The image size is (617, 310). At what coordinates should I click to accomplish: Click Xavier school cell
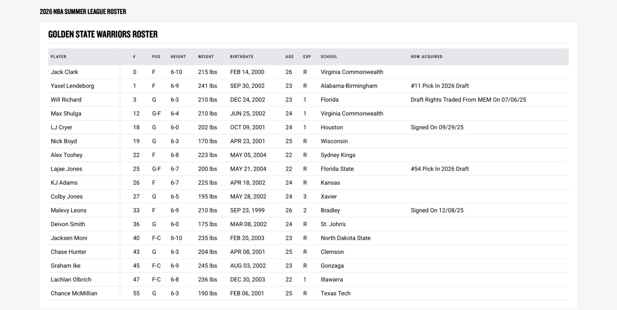point(329,196)
